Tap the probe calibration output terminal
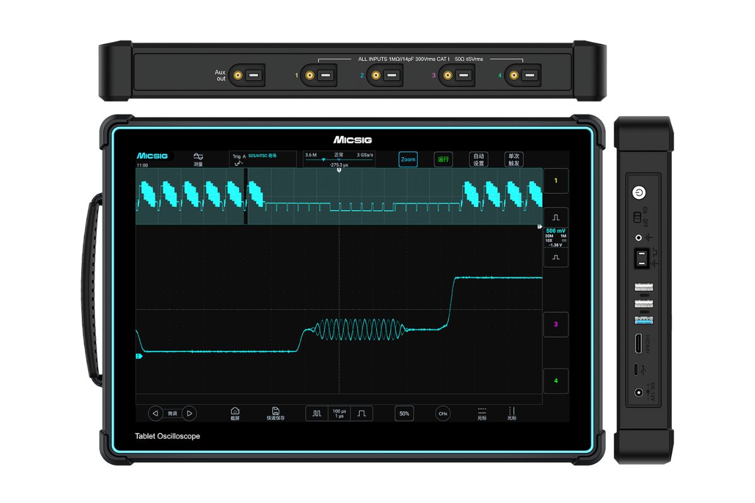This screenshot has height=503, width=755. [640, 258]
